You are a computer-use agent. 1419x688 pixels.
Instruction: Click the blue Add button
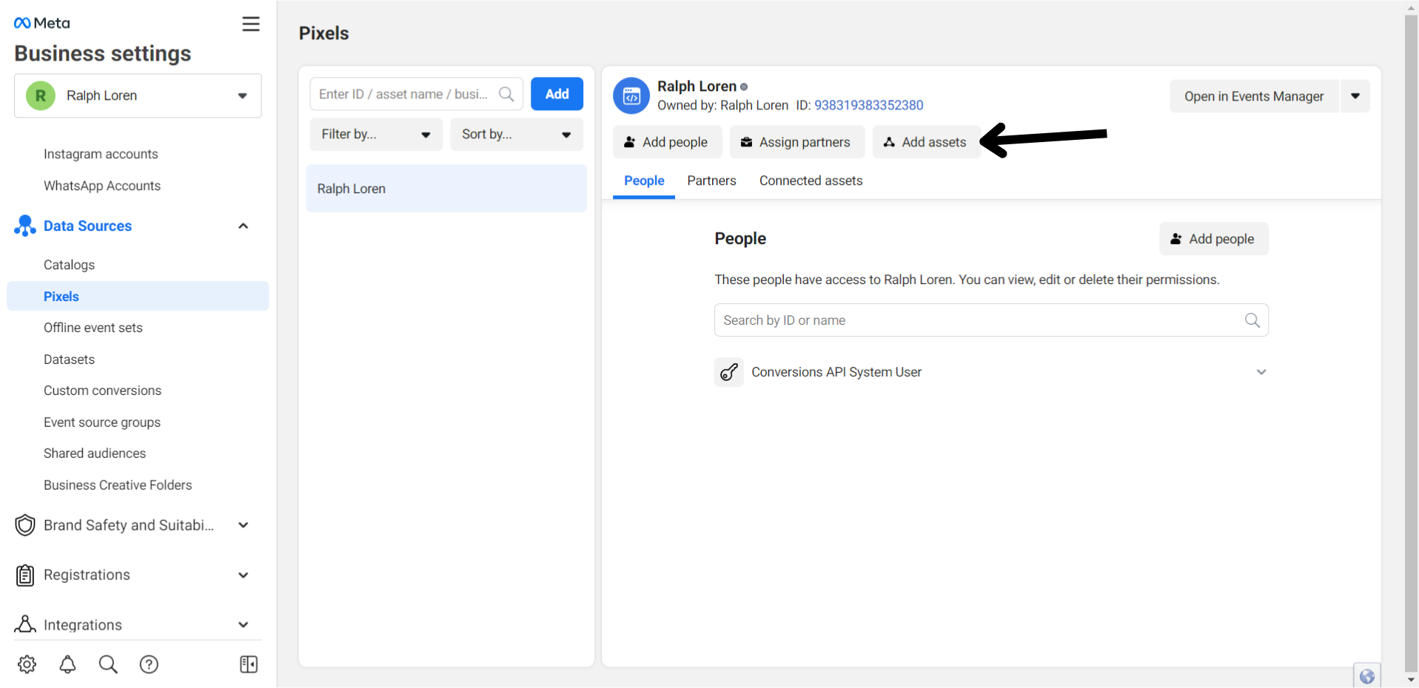tap(557, 94)
